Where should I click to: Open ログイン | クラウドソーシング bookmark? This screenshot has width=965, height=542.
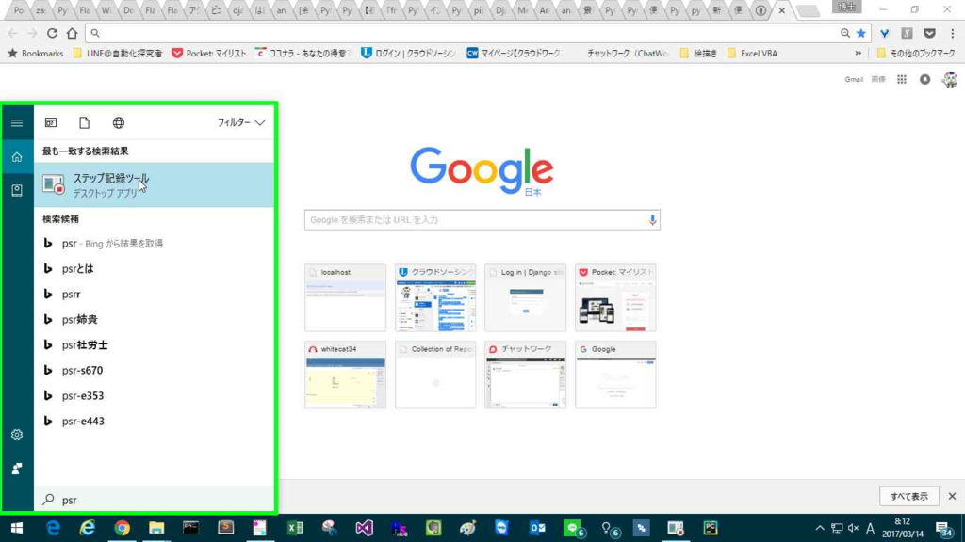click(x=408, y=54)
